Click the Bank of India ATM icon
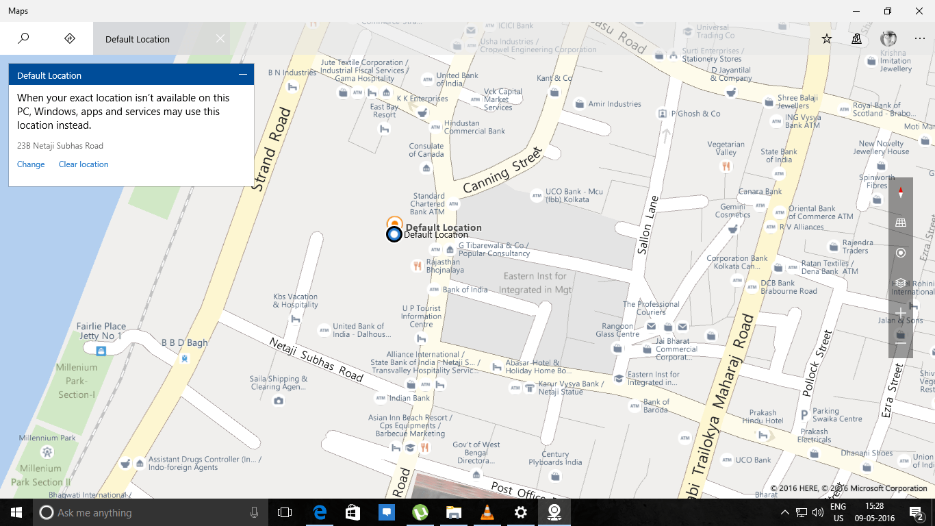This screenshot has height=526, width=935. point(433,290)
